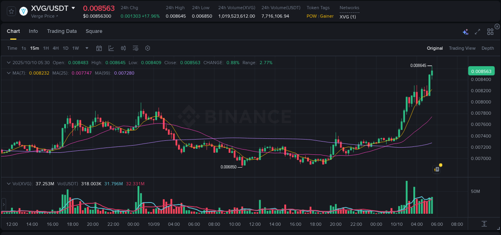Image resolution: width=501 pixels, height=235 pixels.
Task: Select the chart style icon
Action: 111,48
